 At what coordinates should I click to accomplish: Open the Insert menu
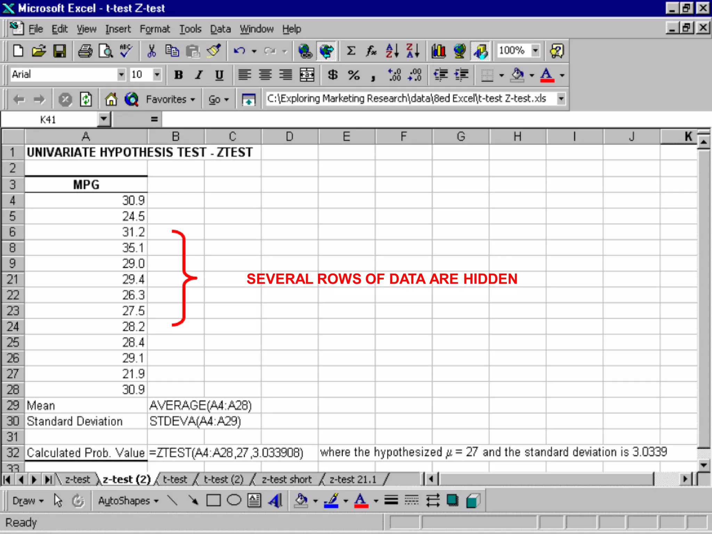(118, 29)
